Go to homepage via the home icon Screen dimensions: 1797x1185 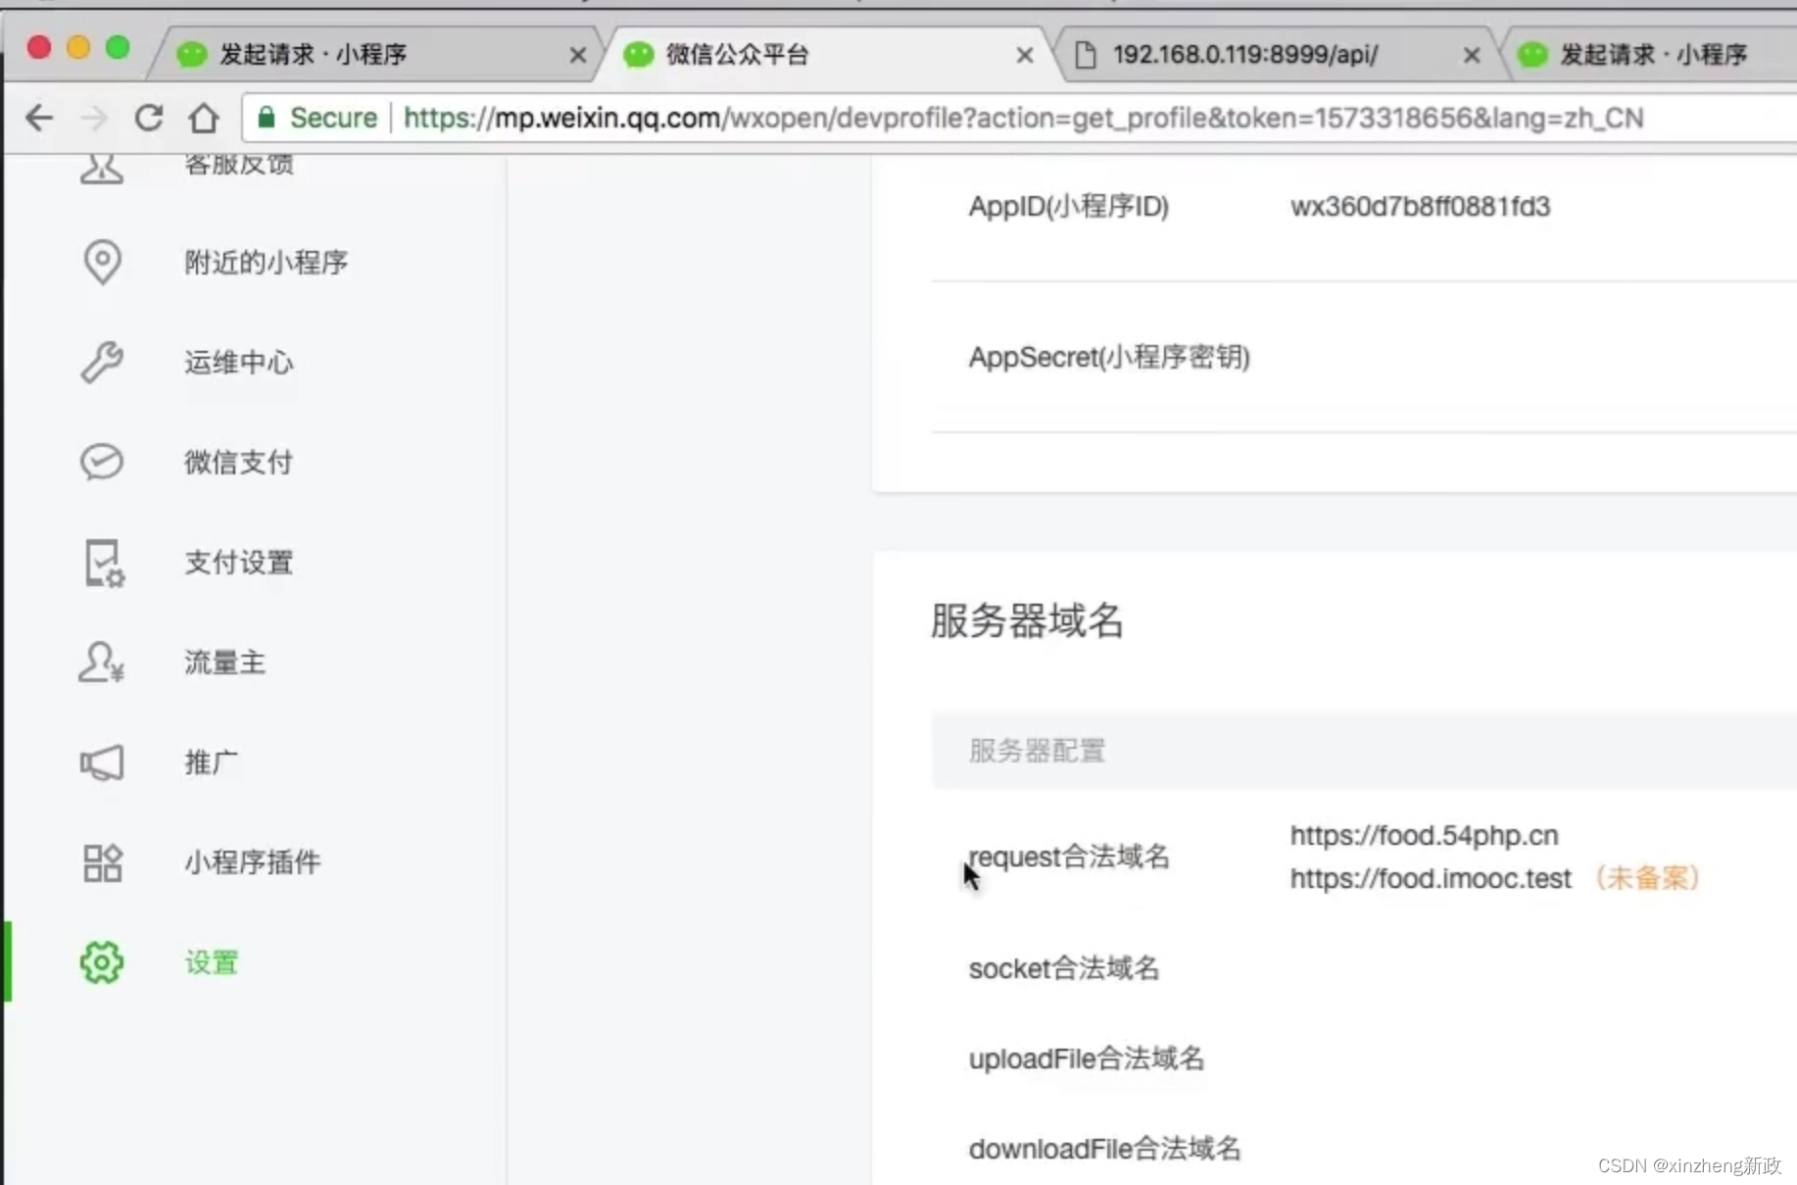point(204,118)
